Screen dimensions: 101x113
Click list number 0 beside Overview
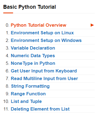click(x=8, y=25)
